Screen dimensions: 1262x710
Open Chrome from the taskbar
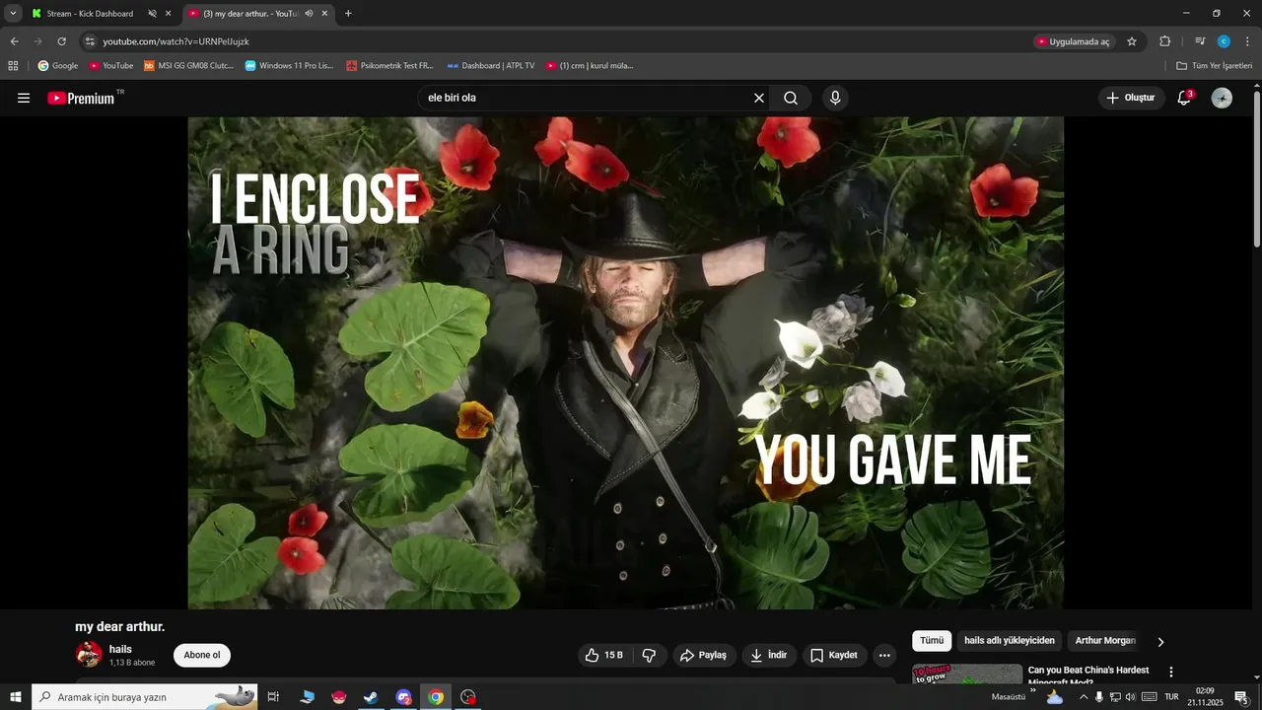click(x=436, y=697)
